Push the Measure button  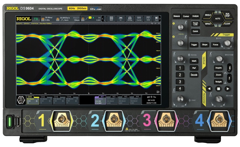[176, 16]
